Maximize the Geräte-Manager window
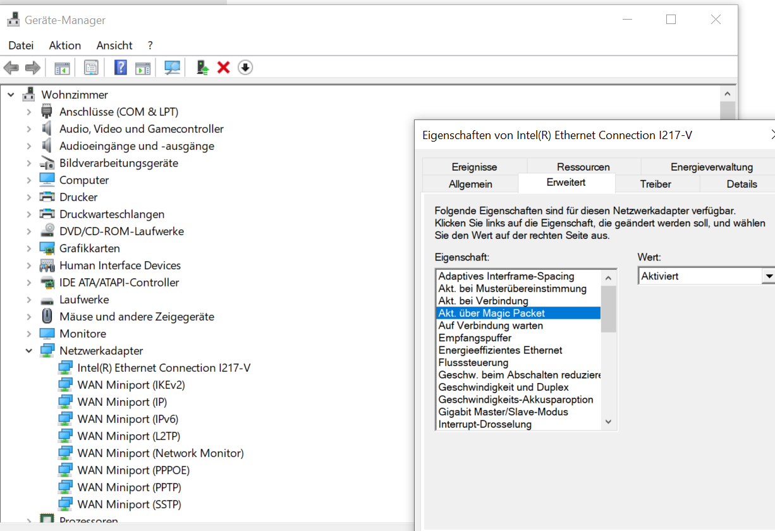Image resolution: width=775 pixels, height=531 pixels. pos(671,20)
